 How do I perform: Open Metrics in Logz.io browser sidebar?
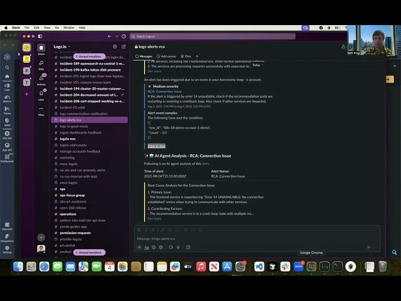(7, 98)
